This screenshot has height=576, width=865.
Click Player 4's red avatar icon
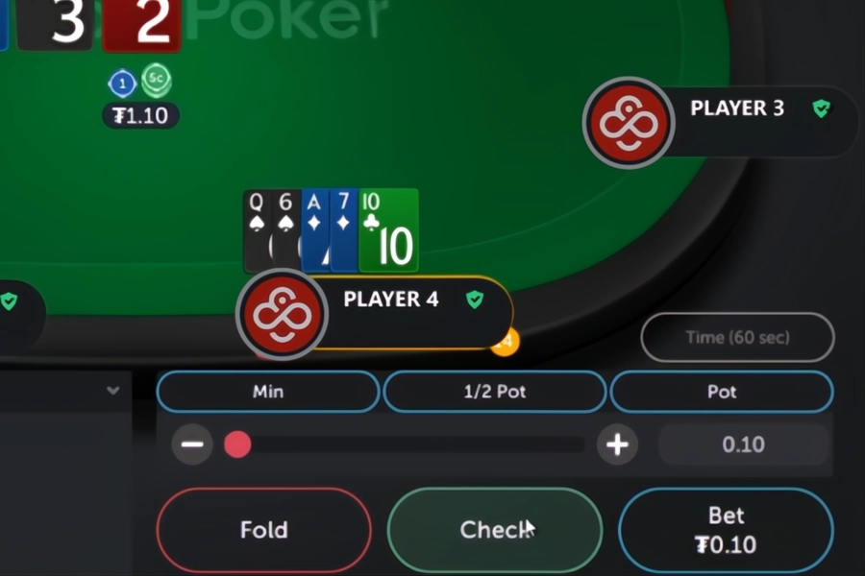tap(283, 315)
